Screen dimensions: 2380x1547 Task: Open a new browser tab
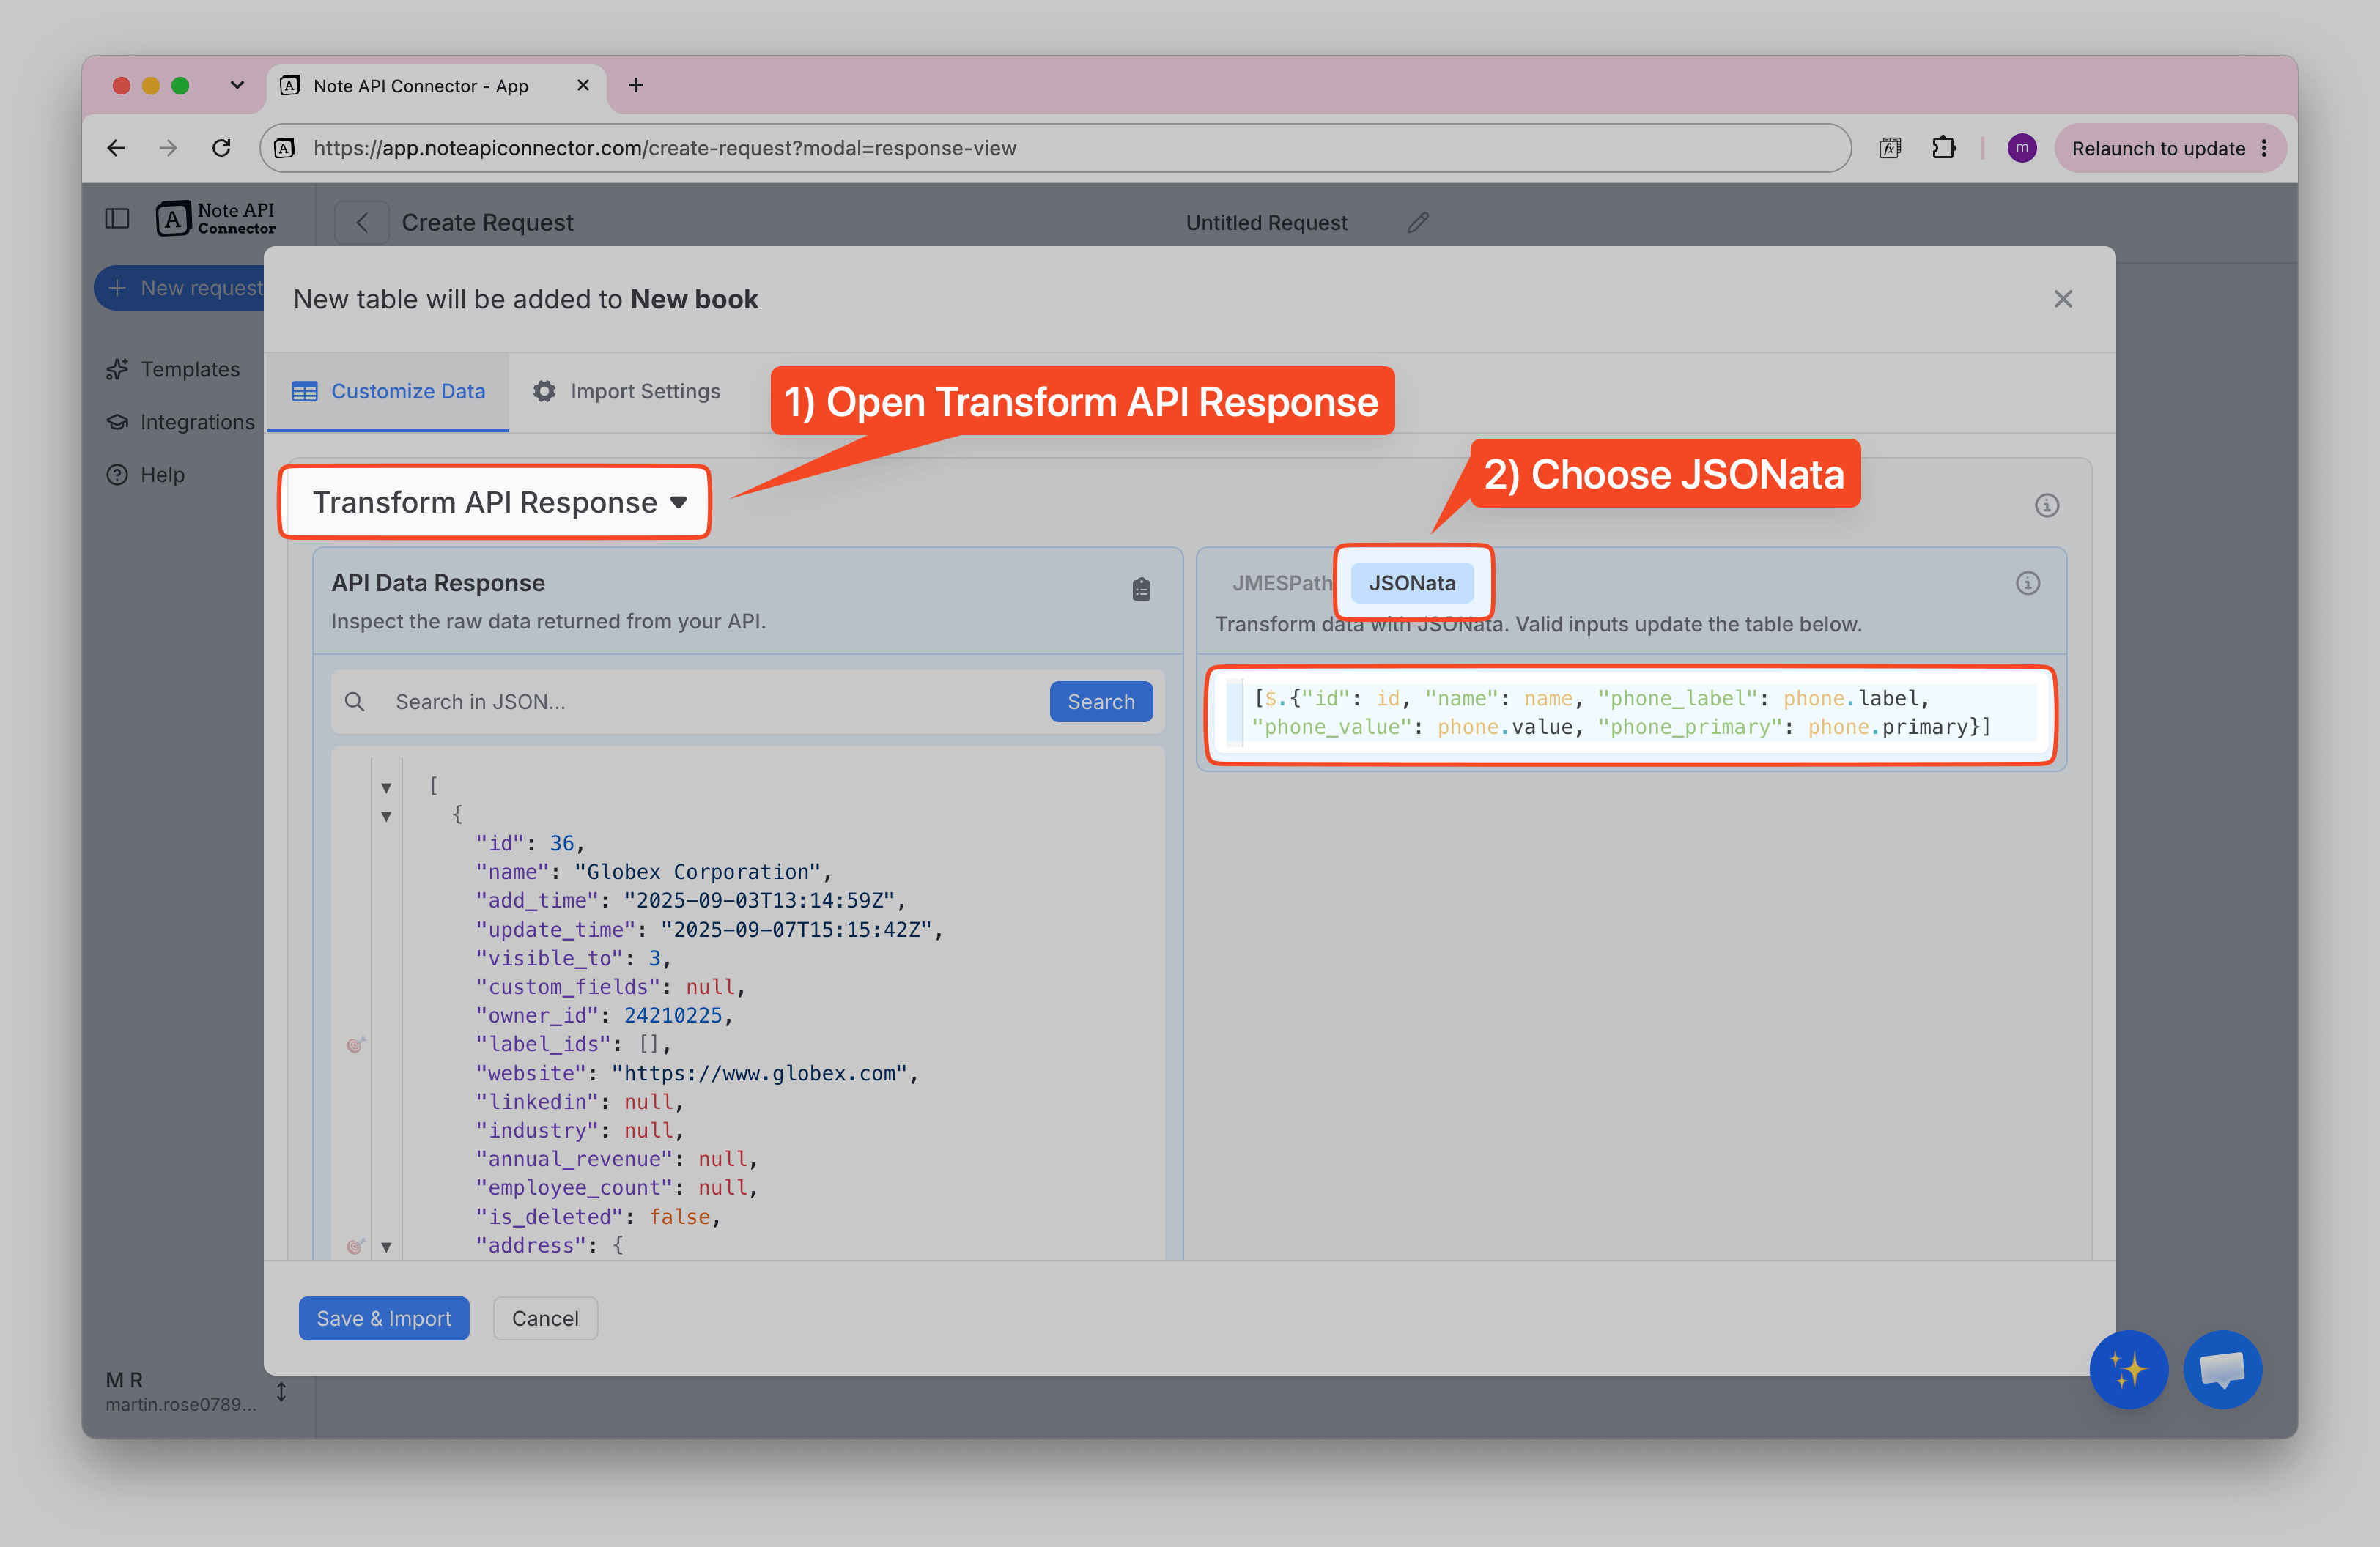click(636, 85)
